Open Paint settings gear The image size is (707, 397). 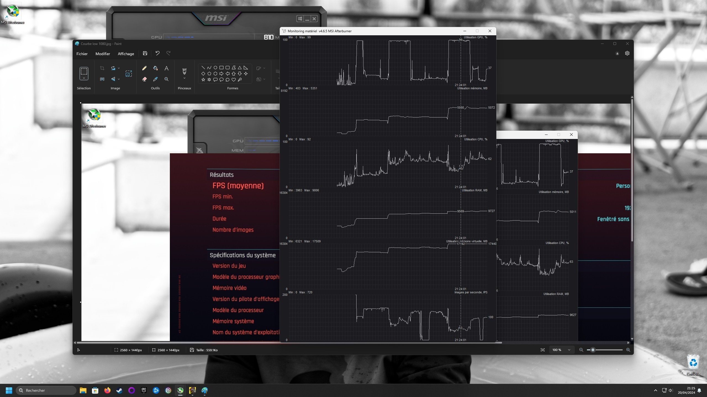627,53
